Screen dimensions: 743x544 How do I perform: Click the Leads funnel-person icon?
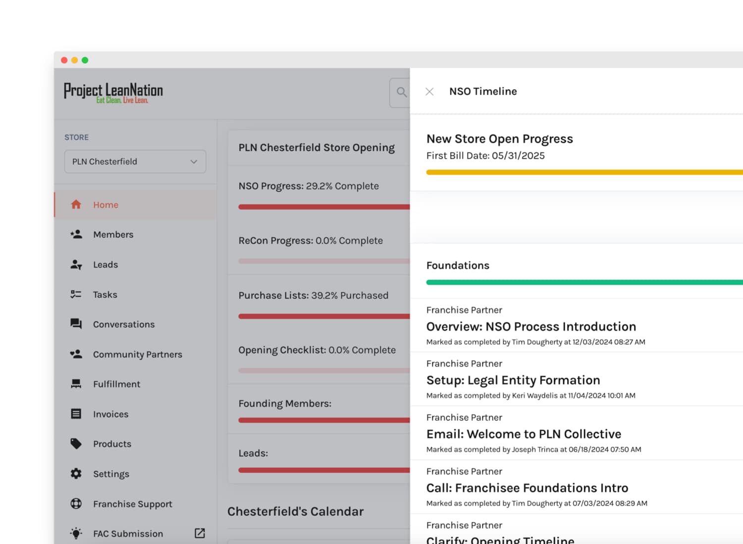point(76,265)
